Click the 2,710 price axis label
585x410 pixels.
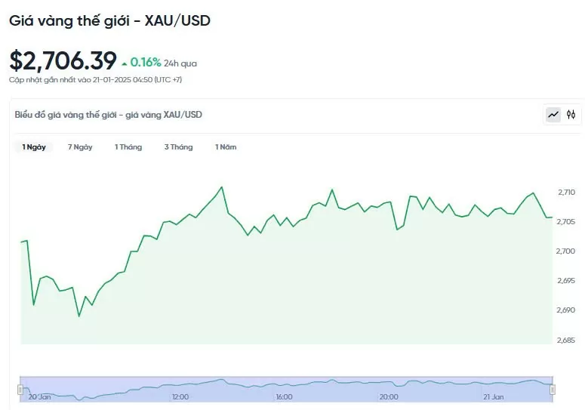(x=566, y=193)
